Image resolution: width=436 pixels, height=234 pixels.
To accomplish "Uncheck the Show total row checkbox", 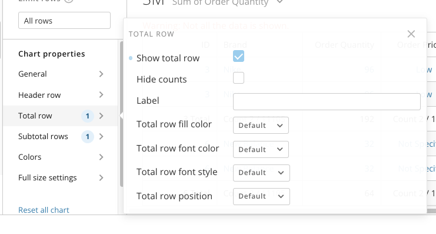I will pyautogui.click(x=238, y=56).
